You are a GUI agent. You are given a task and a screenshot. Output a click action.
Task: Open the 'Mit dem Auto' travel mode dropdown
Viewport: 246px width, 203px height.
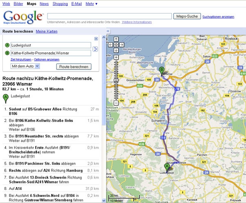[25, 66]
